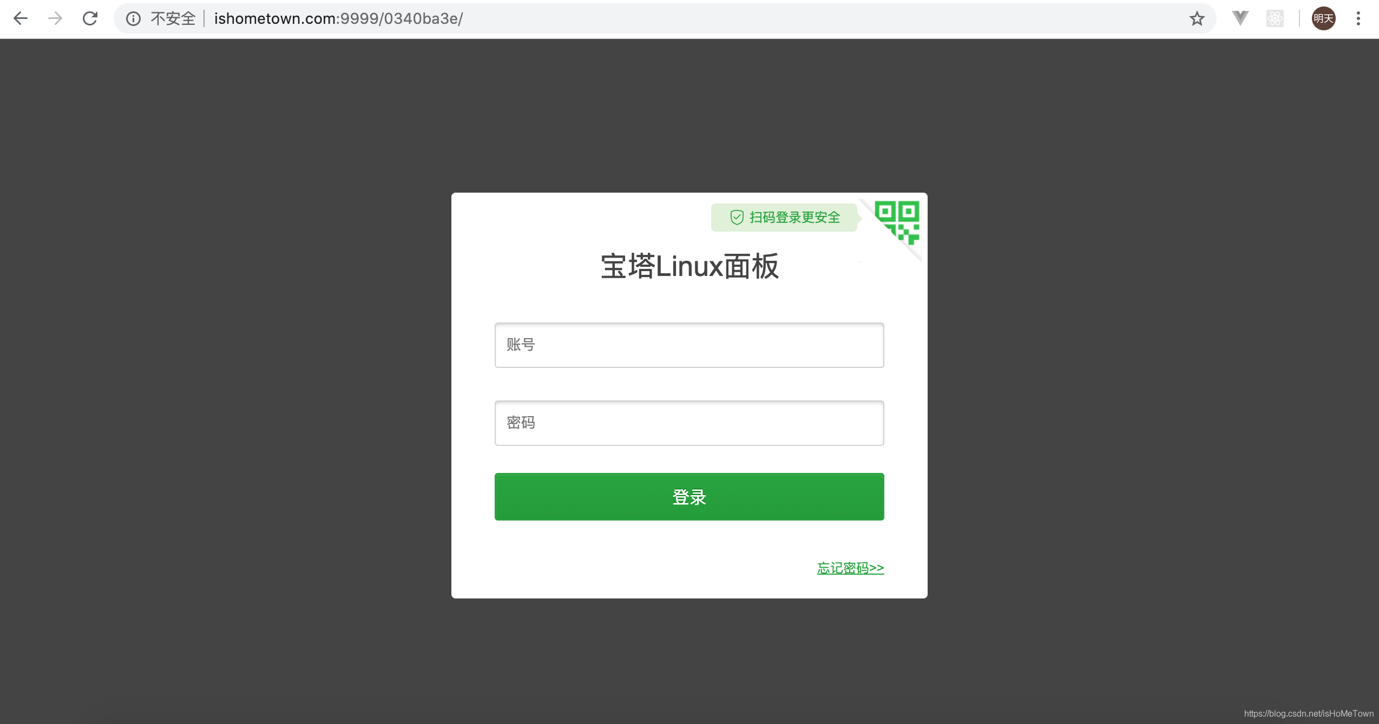Viewport: 1379px width, 724px height.
Task: Click the 扫码登录更安全 tooltip label
Action: click(794, 218)
